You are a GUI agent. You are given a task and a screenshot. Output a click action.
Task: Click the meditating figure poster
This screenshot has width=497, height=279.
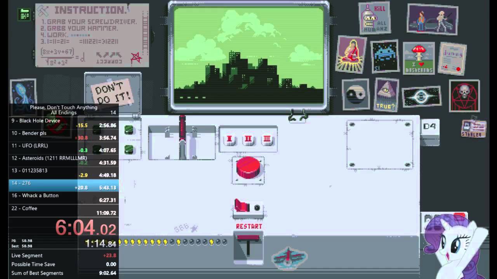351,54
